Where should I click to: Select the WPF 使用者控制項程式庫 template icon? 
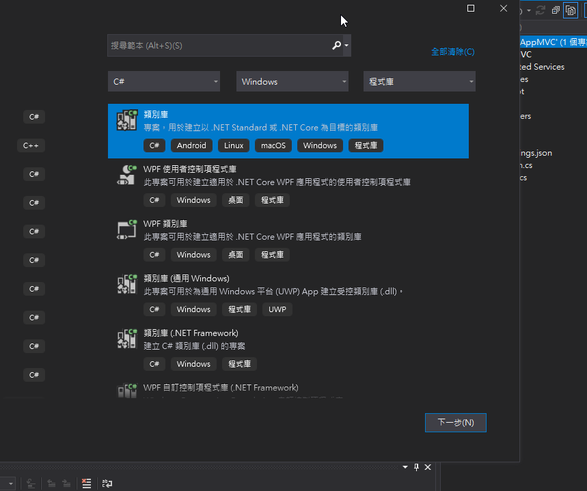tap(127, 175)
